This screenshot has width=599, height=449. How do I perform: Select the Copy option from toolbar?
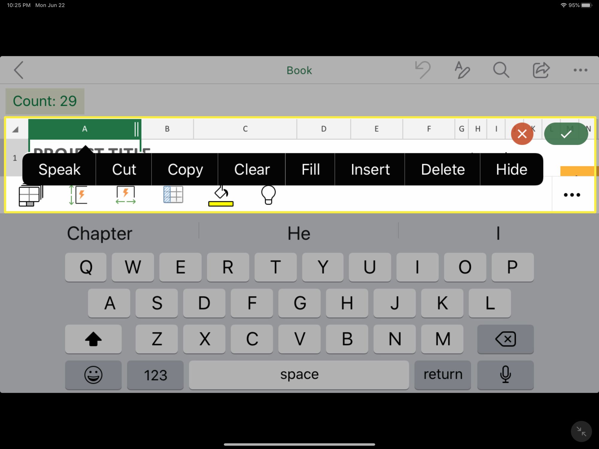point(185,169)
